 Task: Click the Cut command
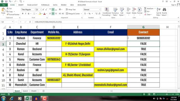[9, 9]
